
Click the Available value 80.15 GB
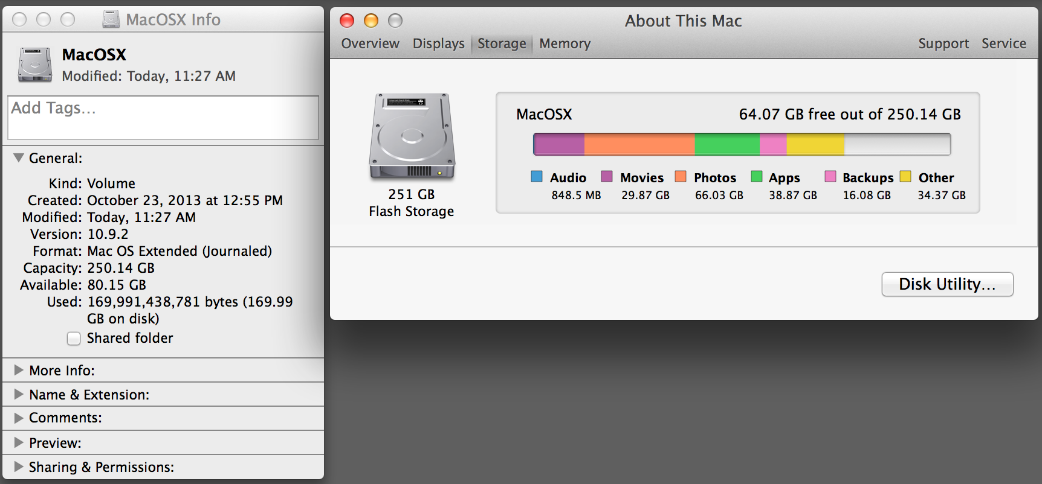pos(117,285)
